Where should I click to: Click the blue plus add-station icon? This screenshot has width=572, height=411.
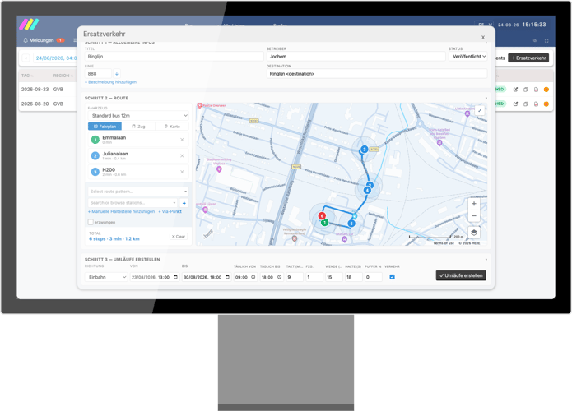pyautogui.click(x=184, y=203)
